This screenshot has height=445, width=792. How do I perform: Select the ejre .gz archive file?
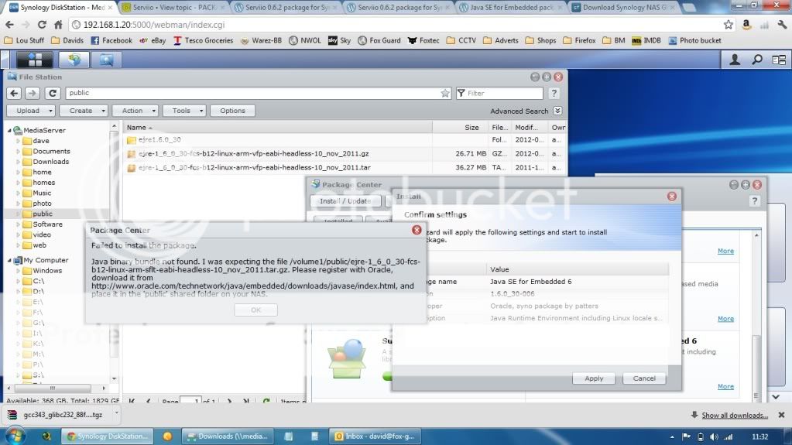pos(254,153)
